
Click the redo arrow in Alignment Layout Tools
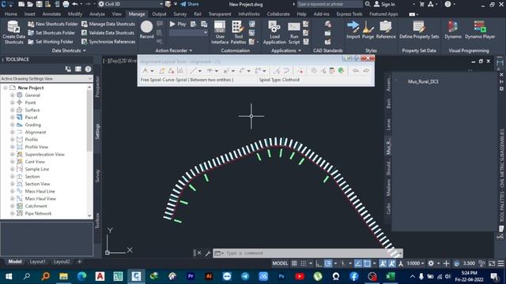point(366,71)
